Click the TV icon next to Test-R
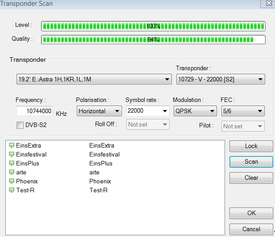275x237 pixels. click(12, 190)
